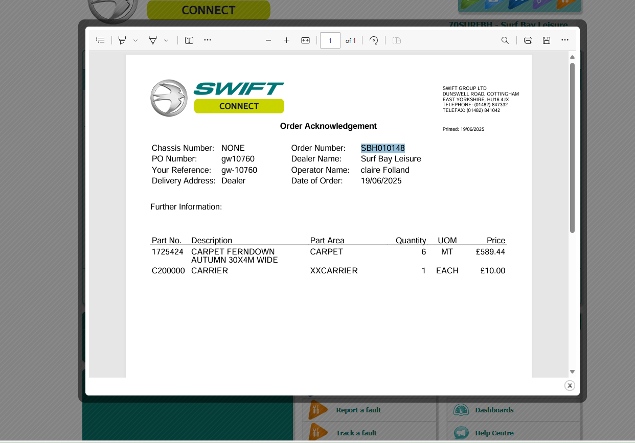Click the Dashboards gauge icon

pos(461,410)
